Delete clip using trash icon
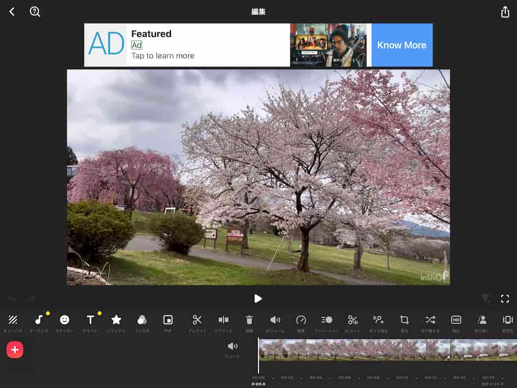Image resolution: width=517 pixels, height=388 pixels. click(249, 320)
